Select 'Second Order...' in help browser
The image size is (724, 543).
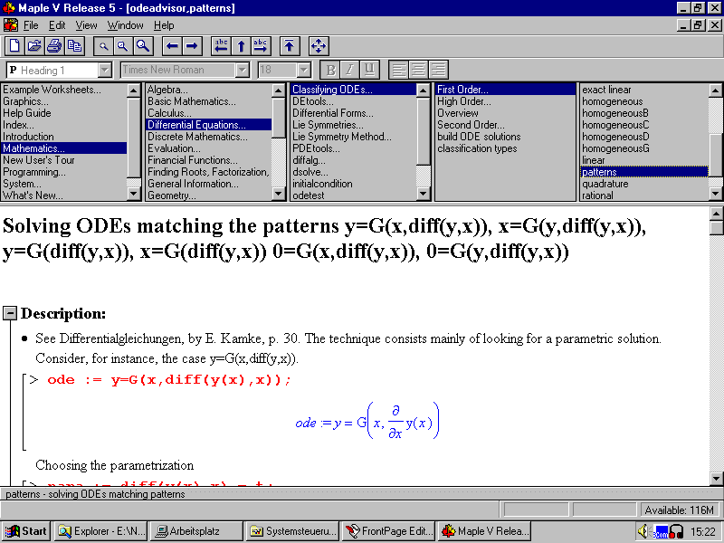coord(471,125)
